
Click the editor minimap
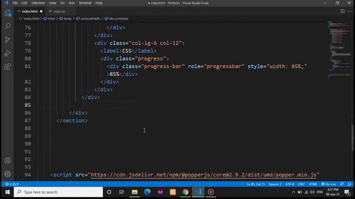coord(339,49)
